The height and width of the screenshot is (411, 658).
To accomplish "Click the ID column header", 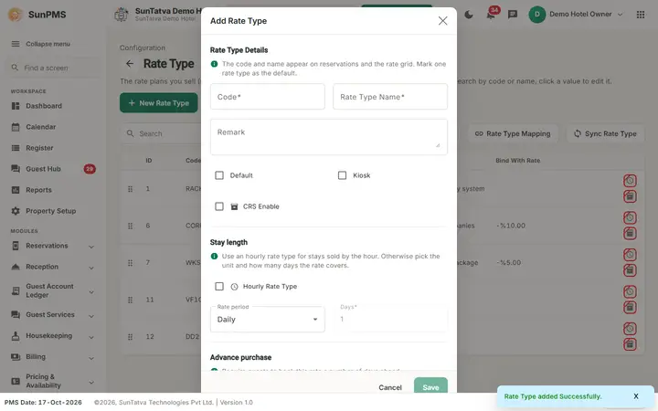I will (x=149, y=160).
